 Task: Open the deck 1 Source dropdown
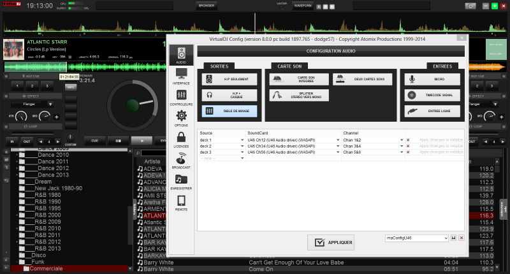tap(243, 140)
